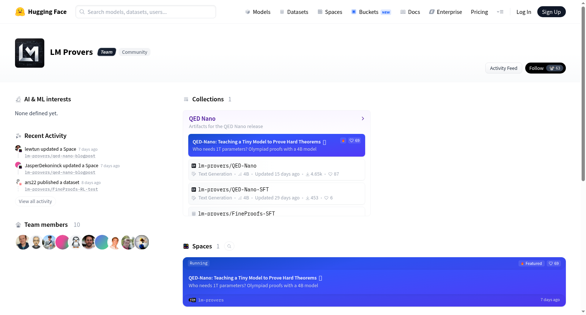Open the Docs page
The image size is (586, 315).
pyautogui.click(x=410, y=12)
